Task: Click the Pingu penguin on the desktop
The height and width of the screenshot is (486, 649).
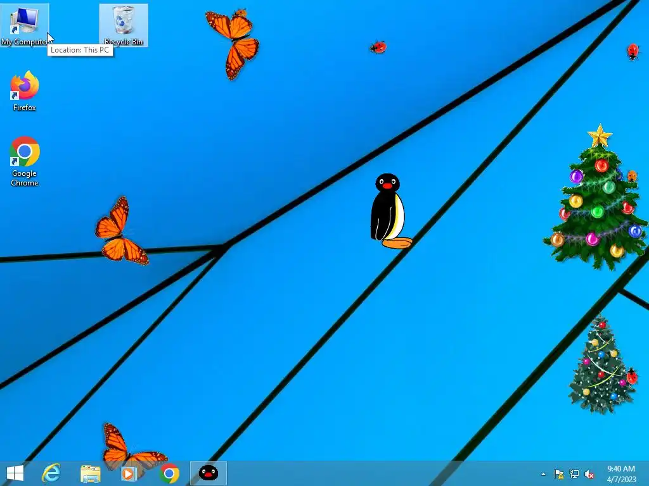Action: pyautogui.click(x=390, y=211)
